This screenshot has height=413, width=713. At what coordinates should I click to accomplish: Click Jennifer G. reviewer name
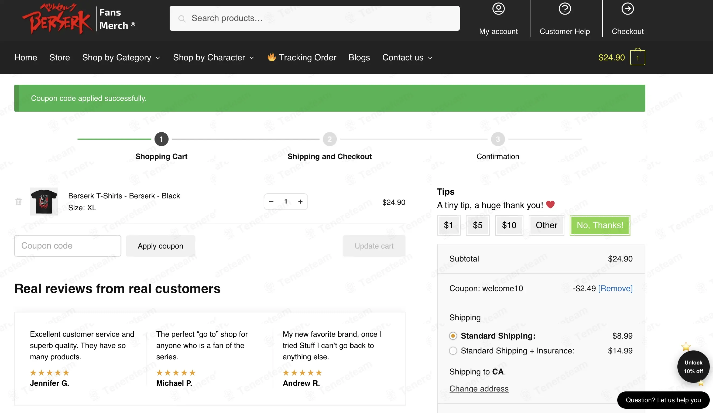tap(50, 383)
